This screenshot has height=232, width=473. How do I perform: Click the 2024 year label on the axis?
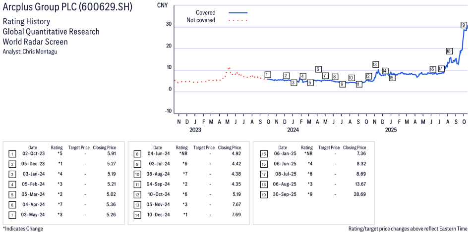pos(293,130)
